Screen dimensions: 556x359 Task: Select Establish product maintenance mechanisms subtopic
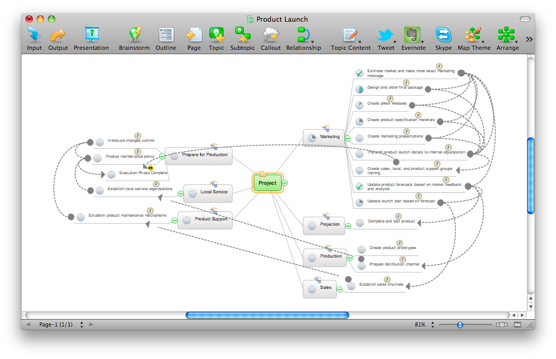pyautogui.click(x=127, y=215)
